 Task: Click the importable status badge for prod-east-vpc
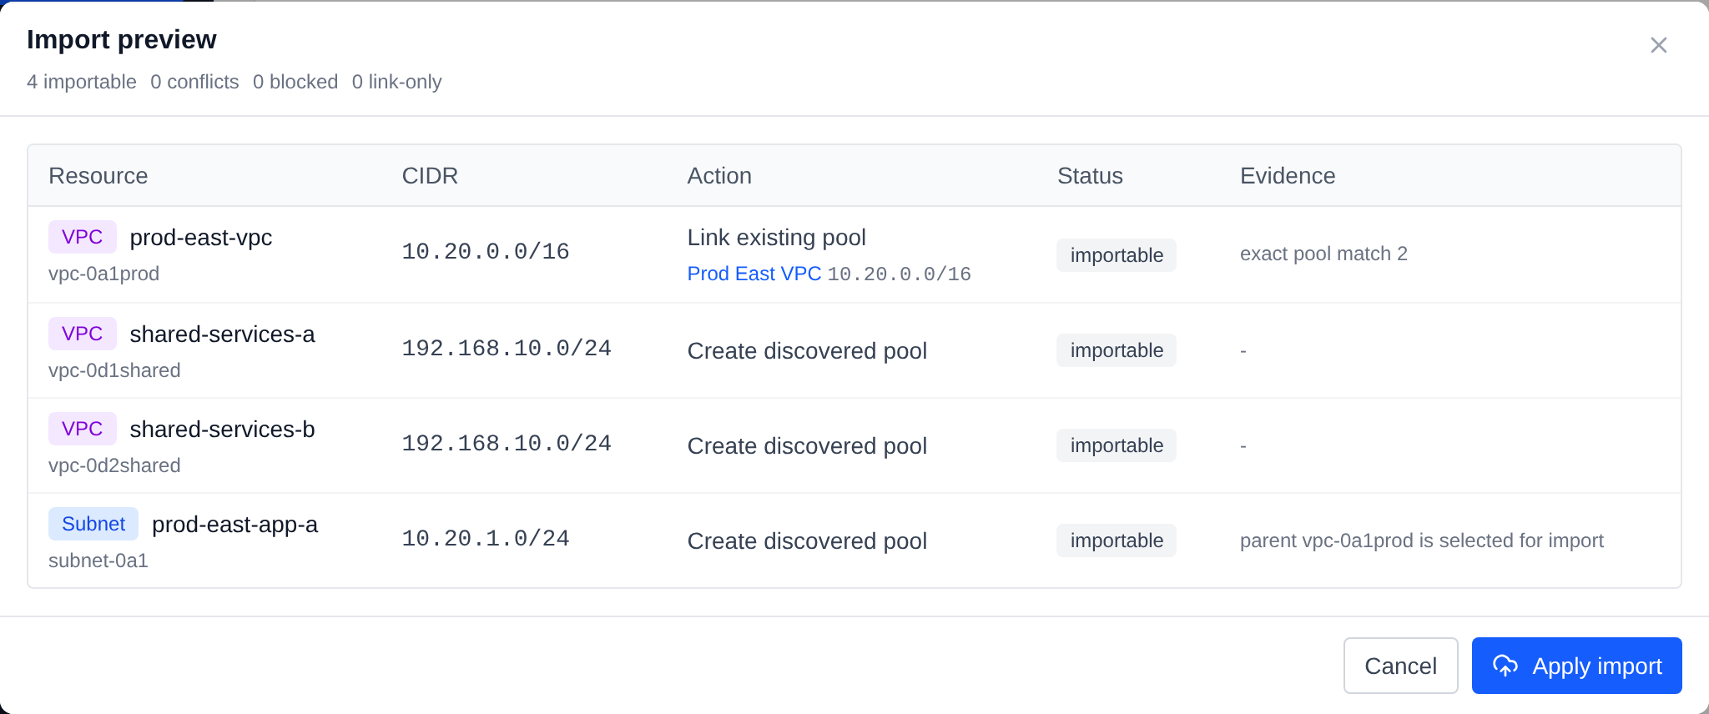[x=1117, y=255]
